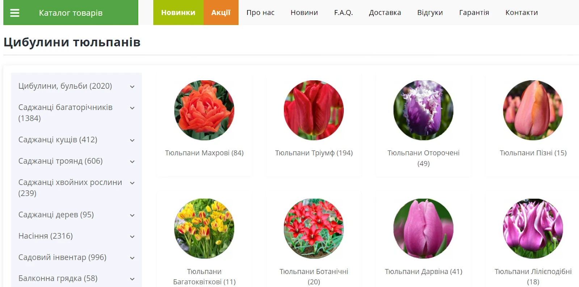Select Саджанці дерев (95) in sidebar
The image size is (579, 287).
click(x=56, y=215)
